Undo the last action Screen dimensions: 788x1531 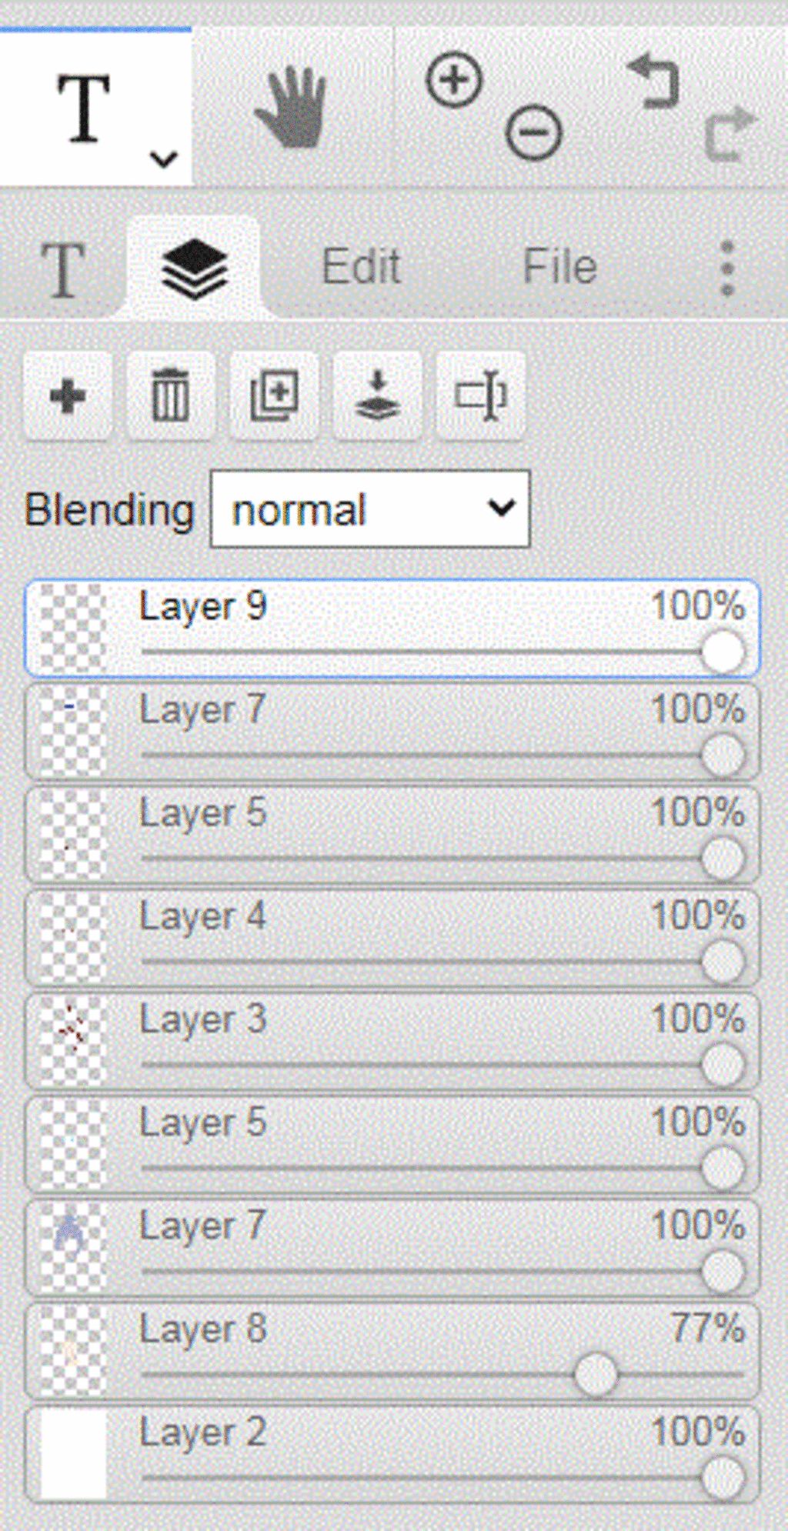[653, 81]
